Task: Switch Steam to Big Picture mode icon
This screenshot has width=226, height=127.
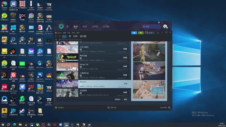Action: point(158,33)
